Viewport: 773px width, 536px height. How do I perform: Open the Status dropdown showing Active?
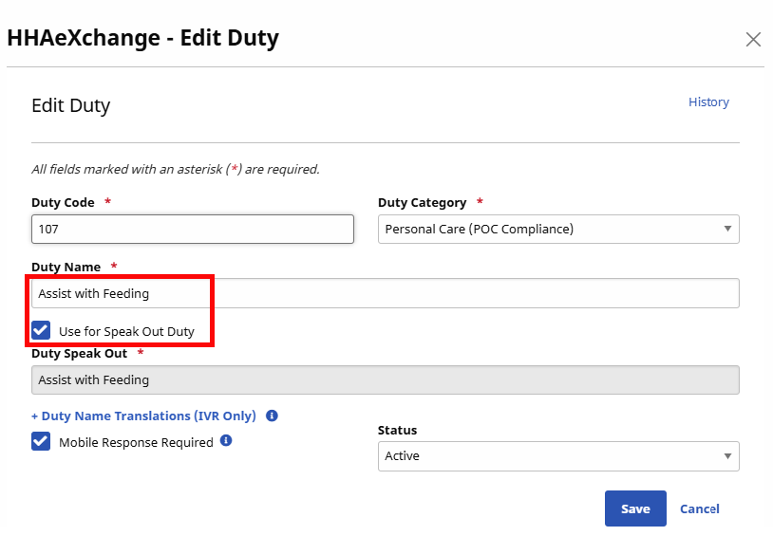[x=557, y=456]
